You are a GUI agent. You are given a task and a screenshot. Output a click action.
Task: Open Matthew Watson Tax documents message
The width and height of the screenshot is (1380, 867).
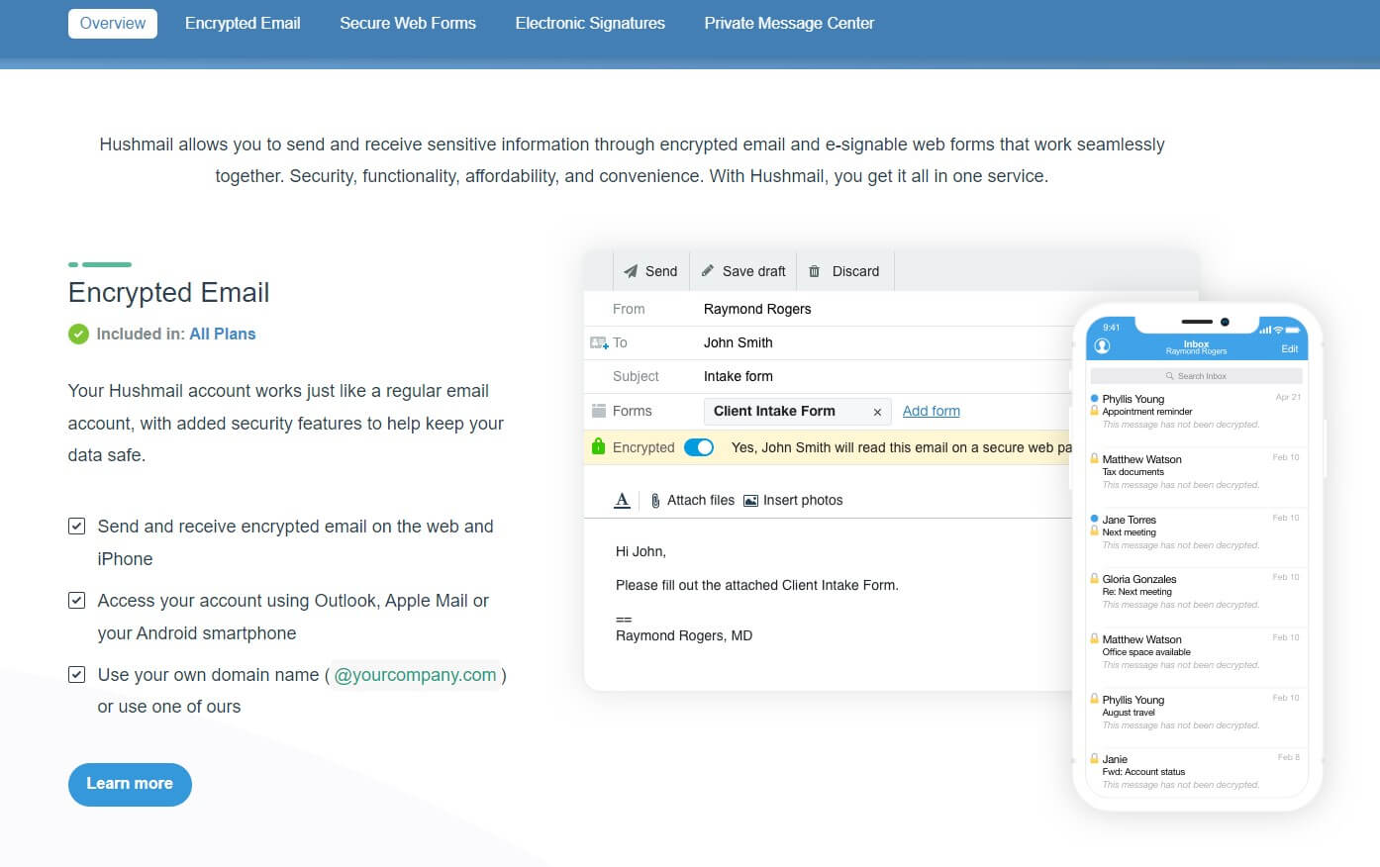click(x=1196, y=471)
